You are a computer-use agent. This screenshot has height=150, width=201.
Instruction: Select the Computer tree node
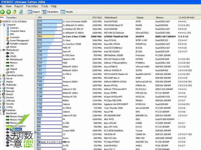(11, 25)
